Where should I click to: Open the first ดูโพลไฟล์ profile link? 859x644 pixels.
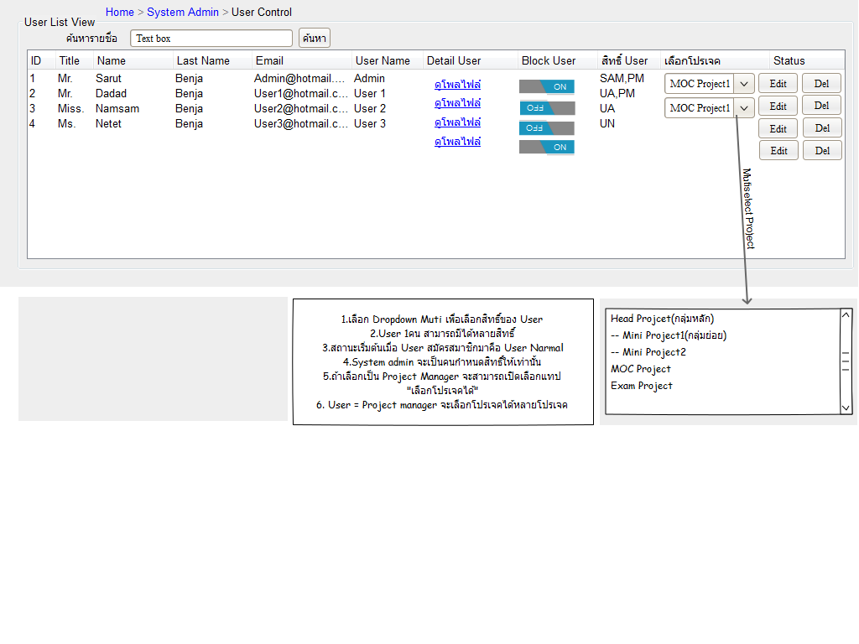pyautogui.click(x=457, y=85)
